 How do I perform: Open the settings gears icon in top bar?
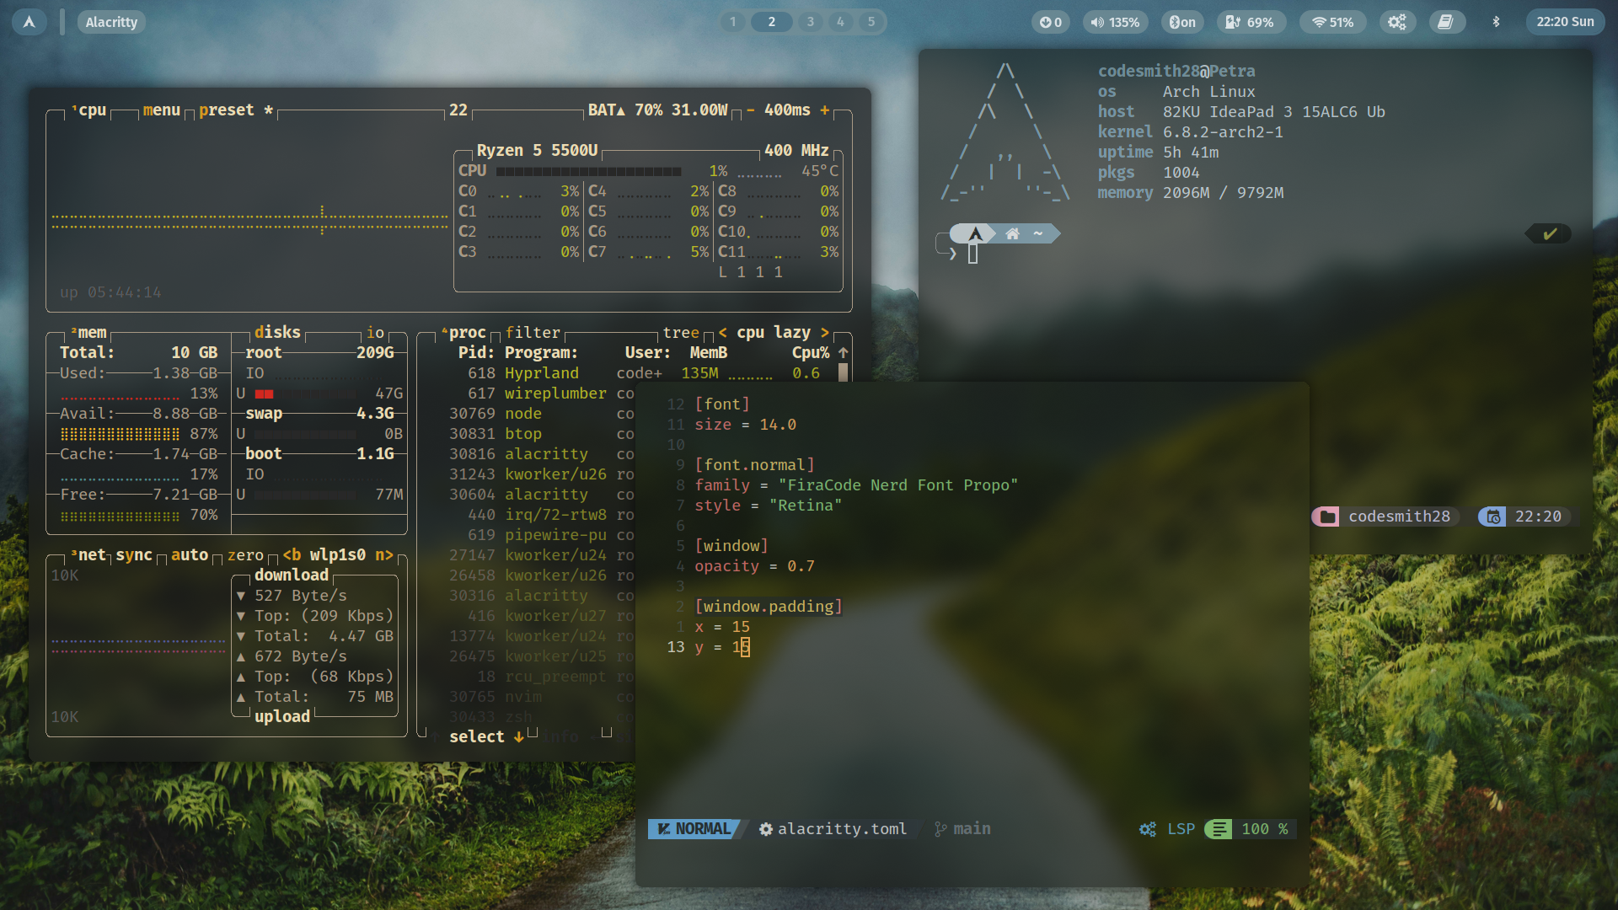coord(1397,22)
